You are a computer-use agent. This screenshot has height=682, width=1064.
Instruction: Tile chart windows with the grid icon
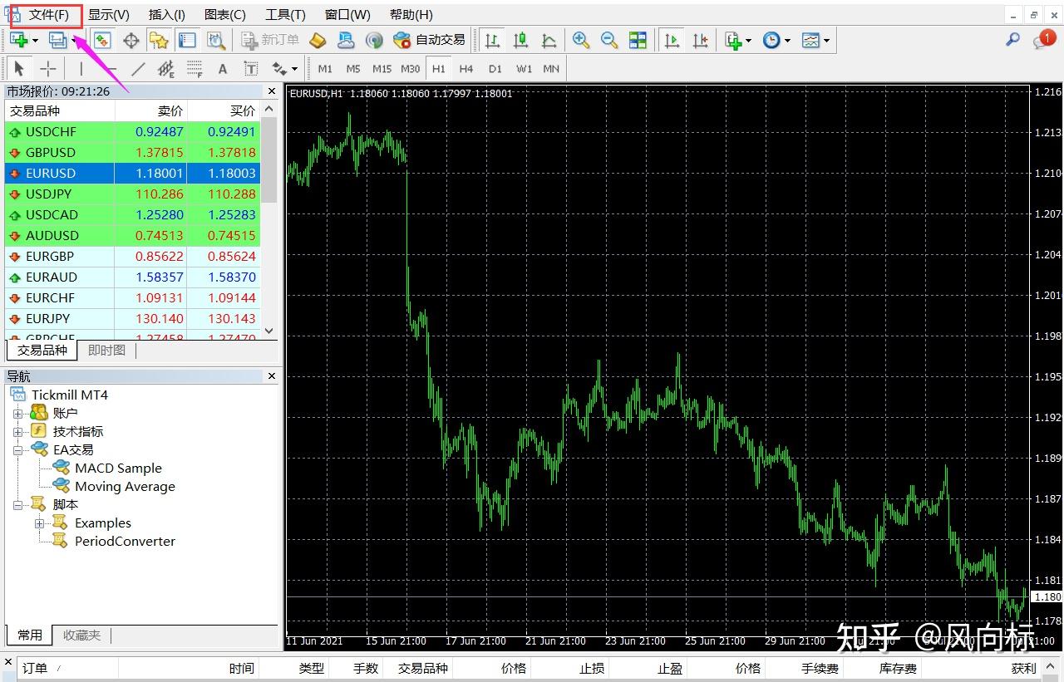click(x=638, y=40)
